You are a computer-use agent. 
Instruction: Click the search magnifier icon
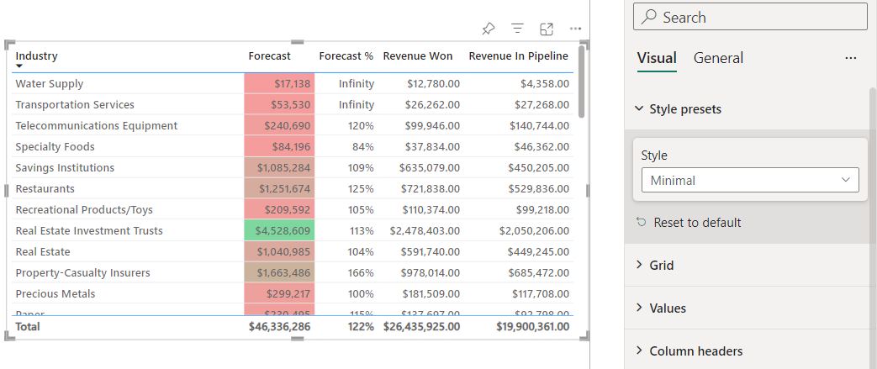pyautogui.click(x=650, y=18)
